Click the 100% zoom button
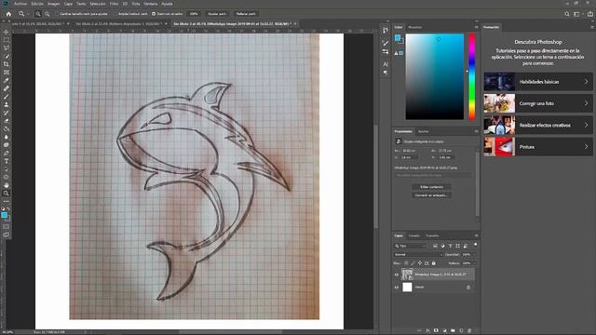Viewport: 596px width, 335px height. (x=194, y=14)
